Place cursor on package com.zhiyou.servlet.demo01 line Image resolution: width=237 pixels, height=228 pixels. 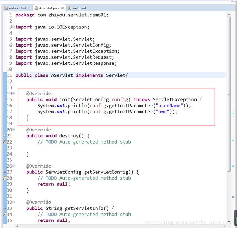coord(62,15)
